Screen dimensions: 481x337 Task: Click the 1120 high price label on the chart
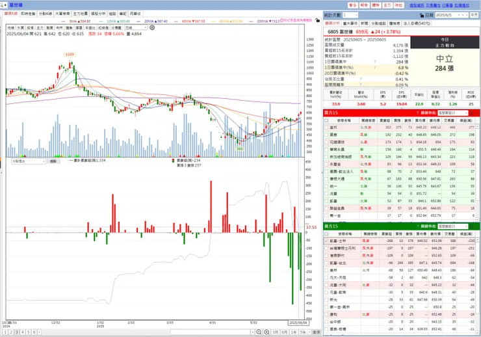70,55
